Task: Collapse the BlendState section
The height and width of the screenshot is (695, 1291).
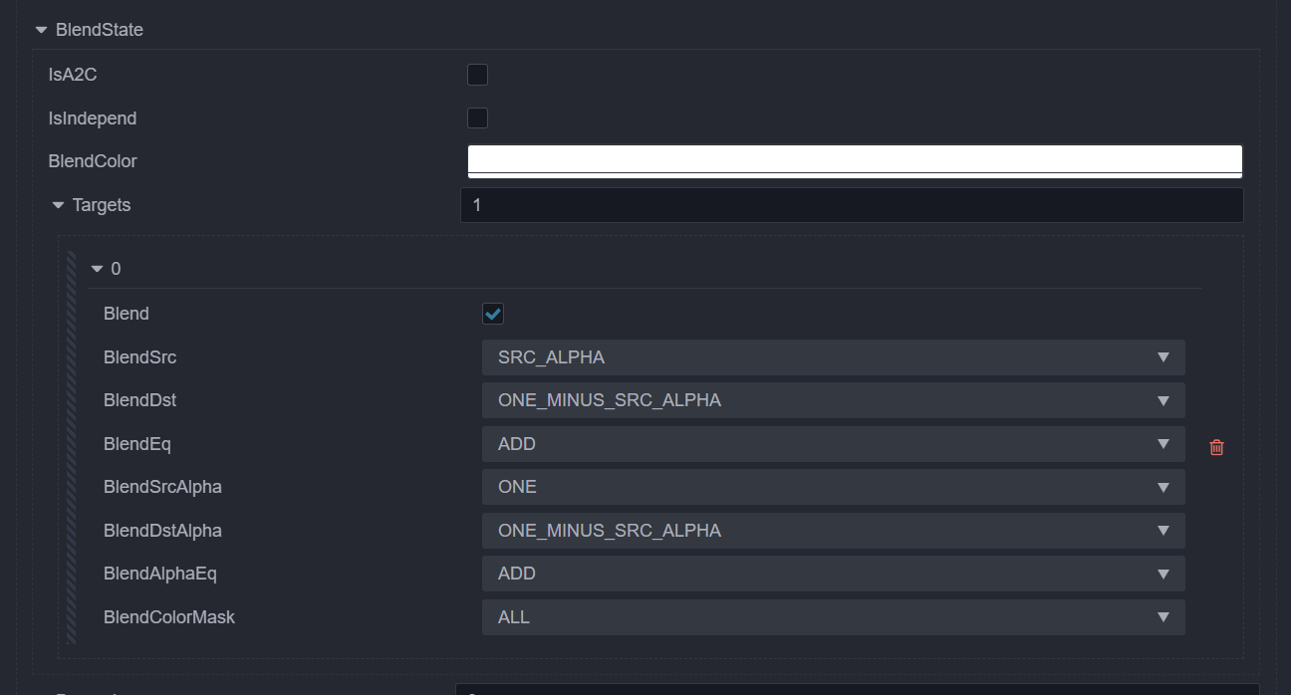Action: 41,30
